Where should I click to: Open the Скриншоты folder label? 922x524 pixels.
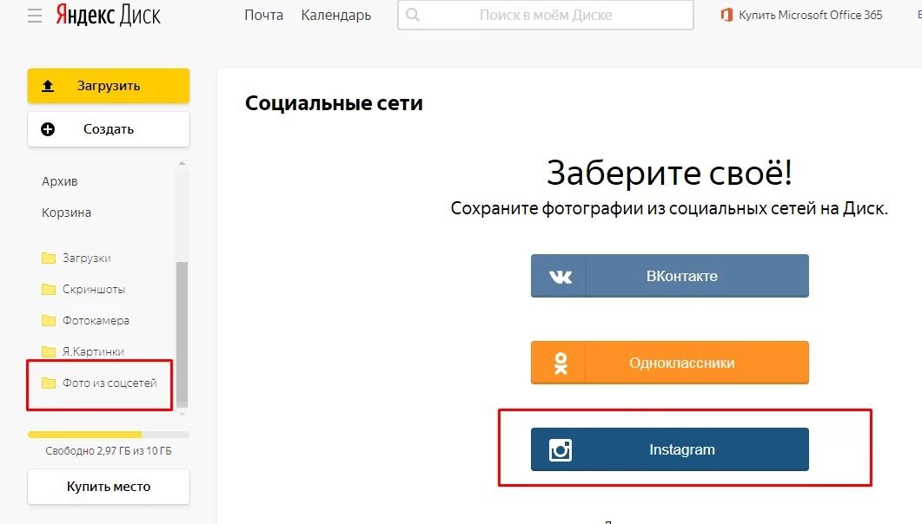coord(94,289)
